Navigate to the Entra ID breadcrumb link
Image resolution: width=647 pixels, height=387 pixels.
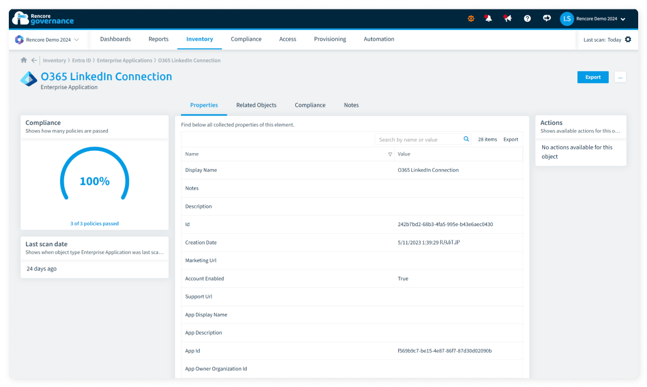81,61
